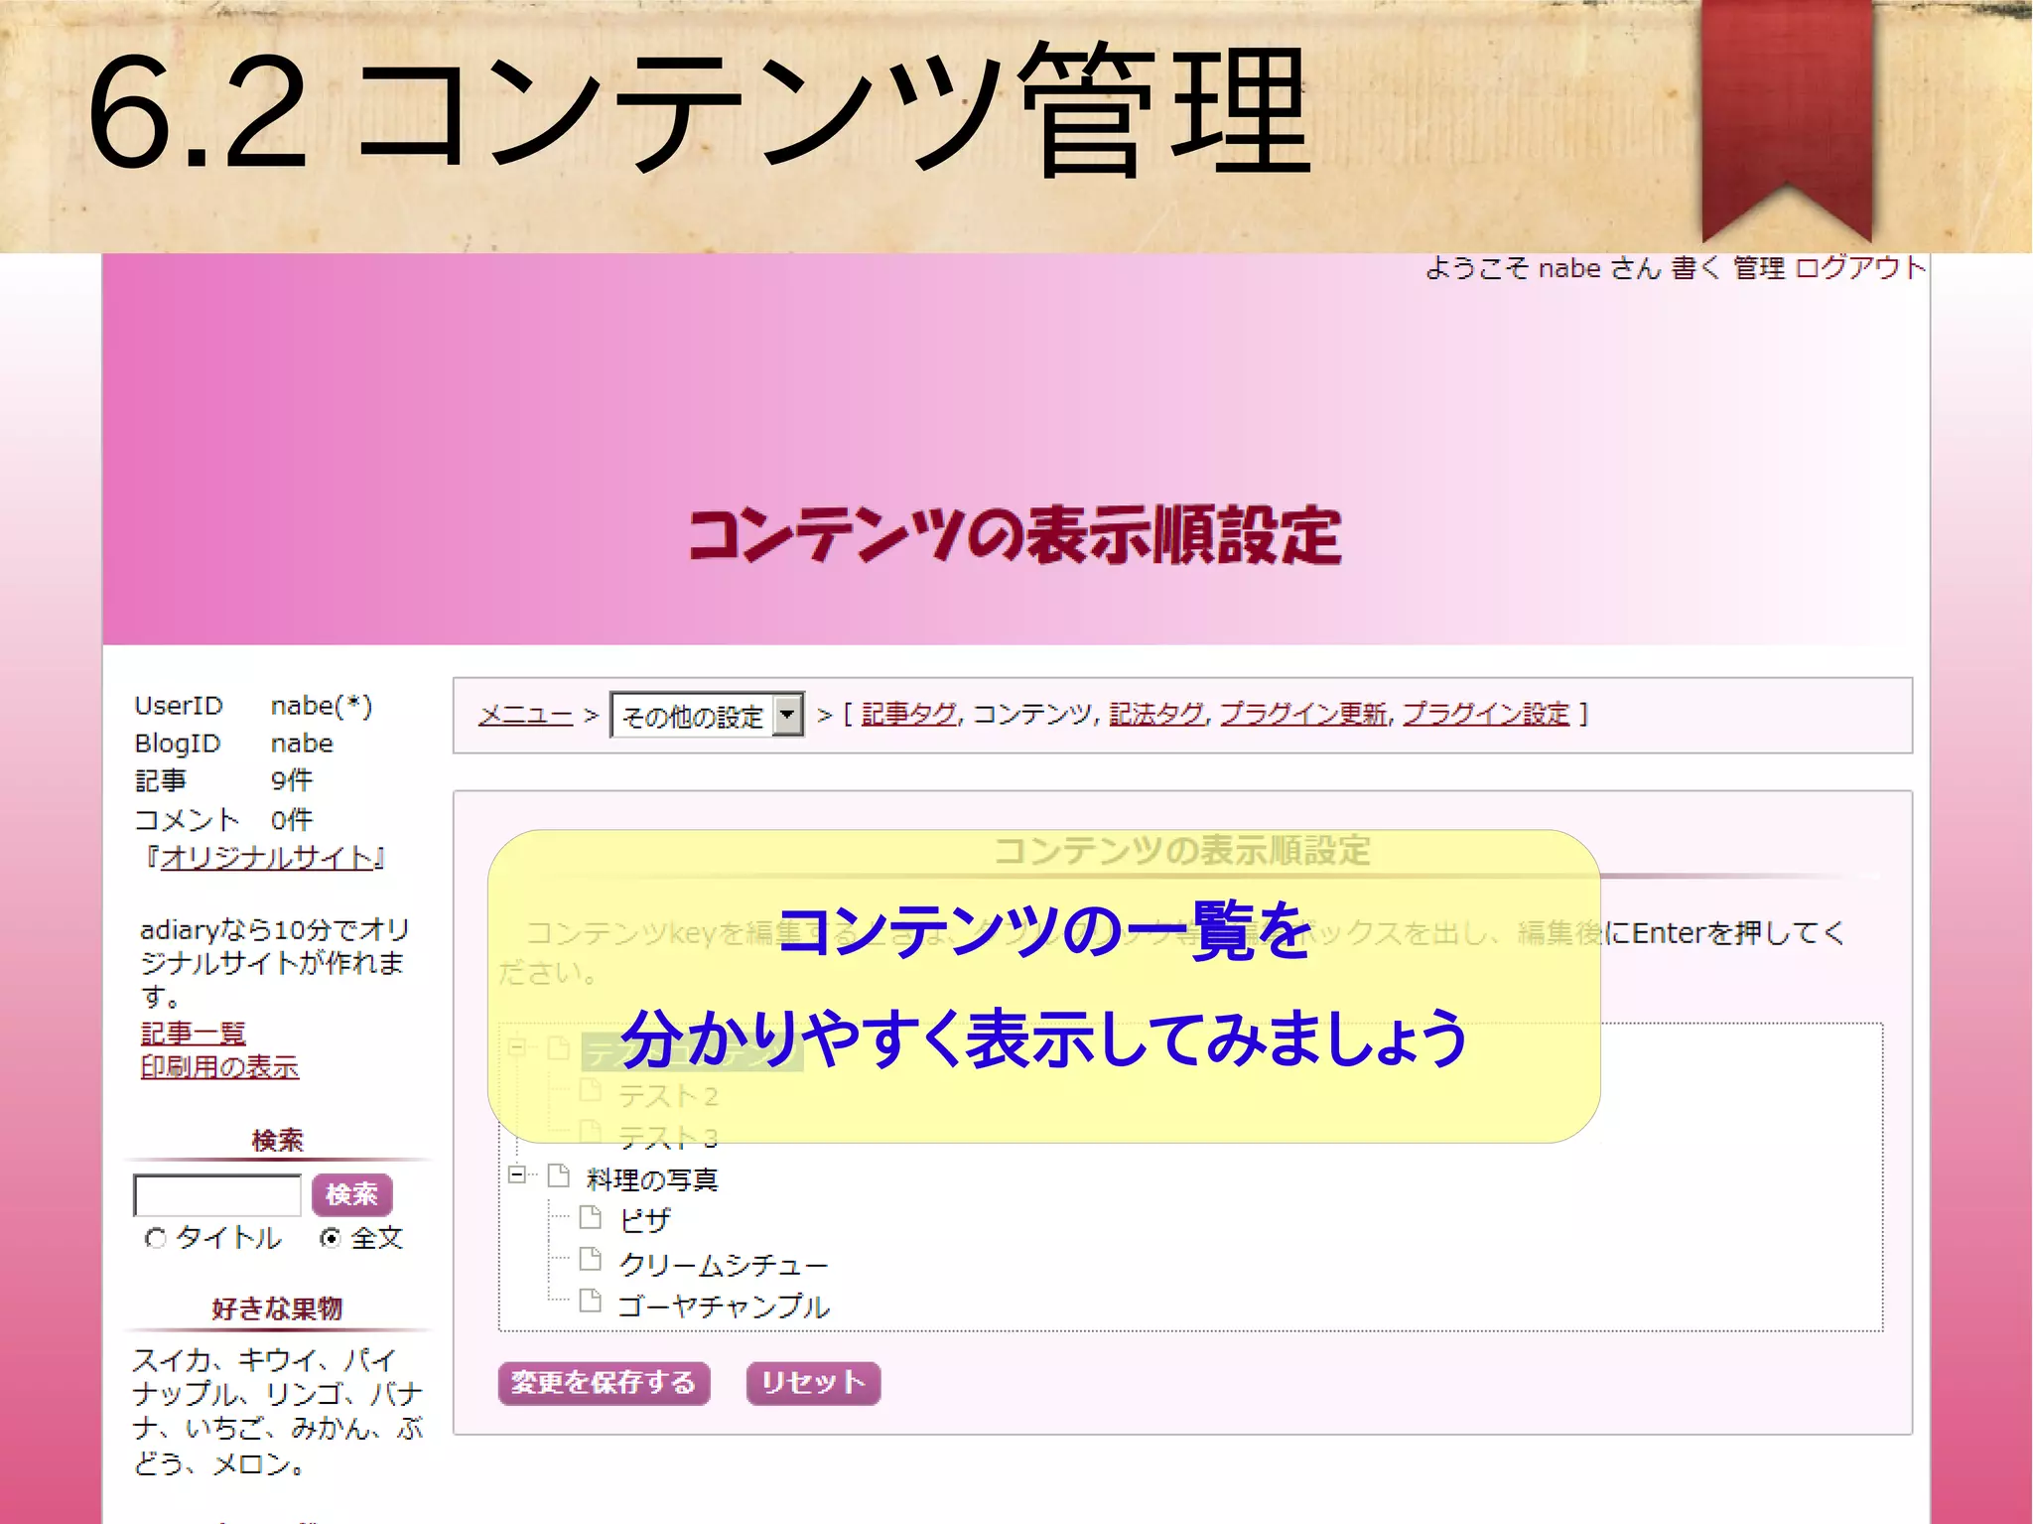
Task: Click the クリームシチュー document icon
Action: [x=591, y=1259]
